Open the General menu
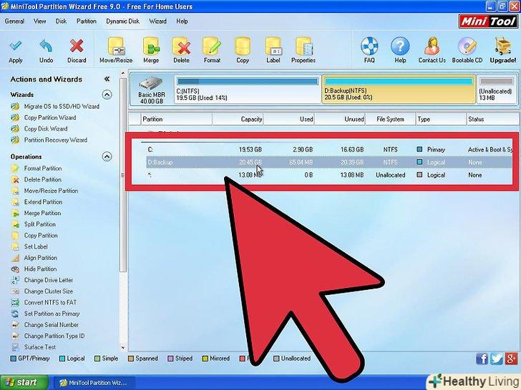This screenshot has height=390, width=521. 14,21
